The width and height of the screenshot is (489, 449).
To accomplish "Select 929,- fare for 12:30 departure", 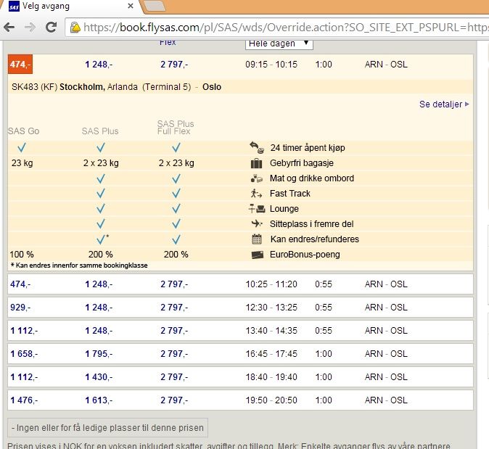I will [20, 308].
